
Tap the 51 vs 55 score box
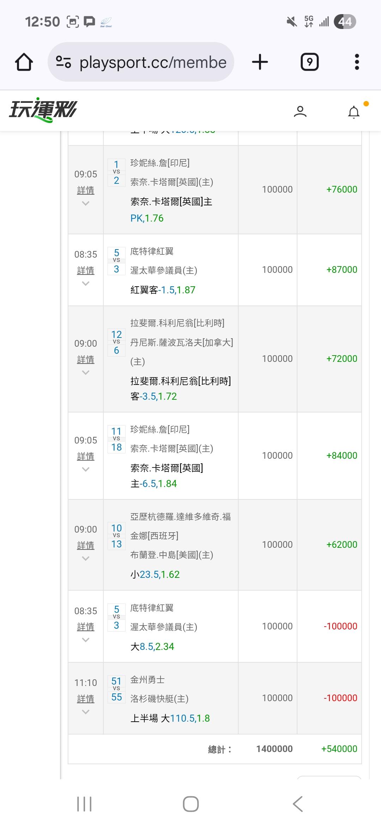[116, 689]
